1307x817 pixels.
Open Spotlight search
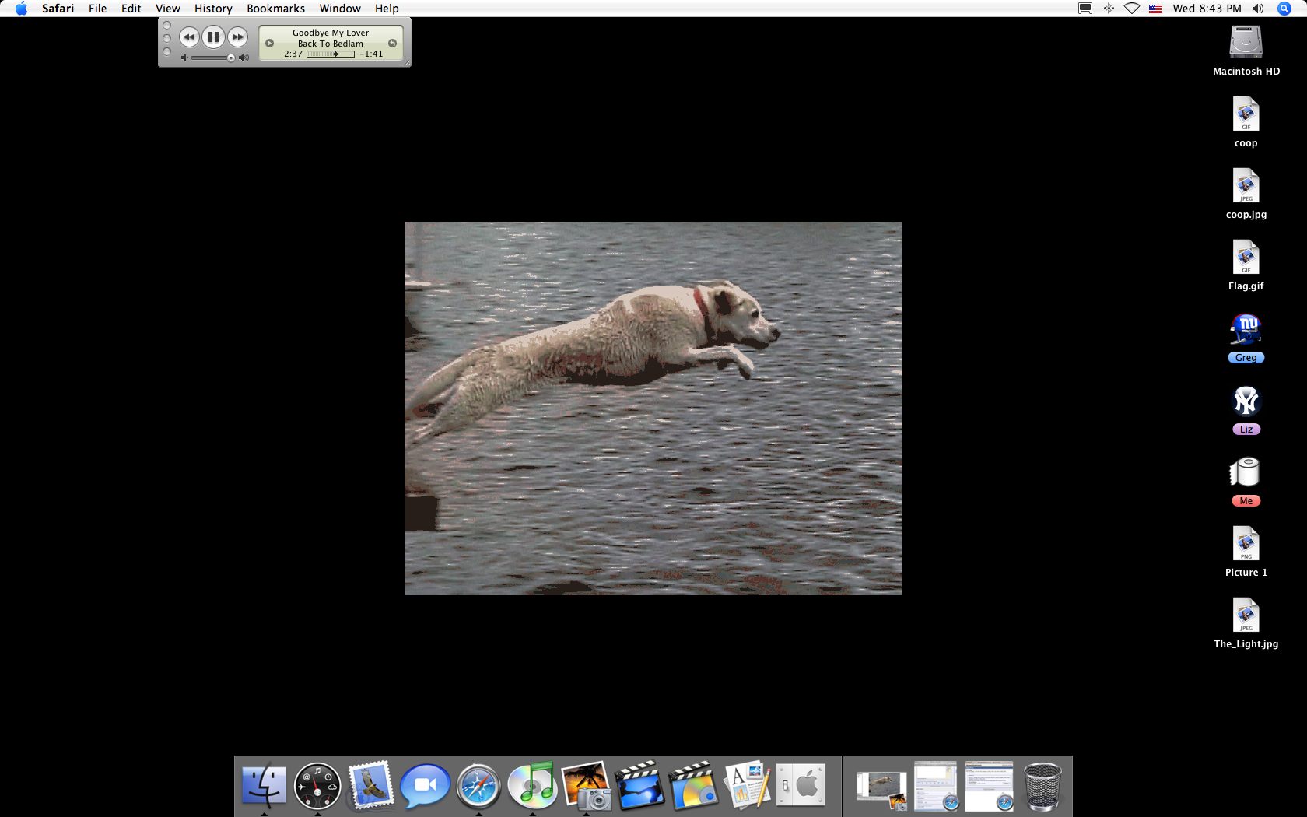click(x=1284, y=9)
